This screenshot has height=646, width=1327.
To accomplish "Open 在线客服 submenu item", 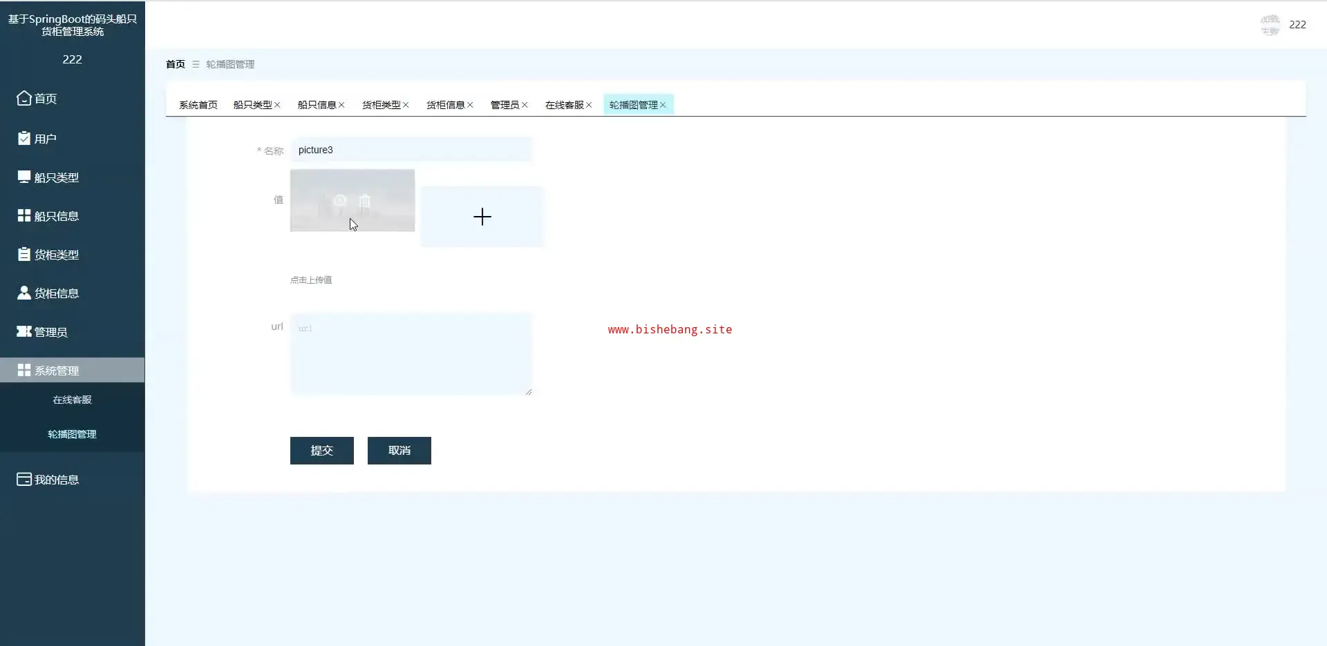I will (x=72, y=400).
